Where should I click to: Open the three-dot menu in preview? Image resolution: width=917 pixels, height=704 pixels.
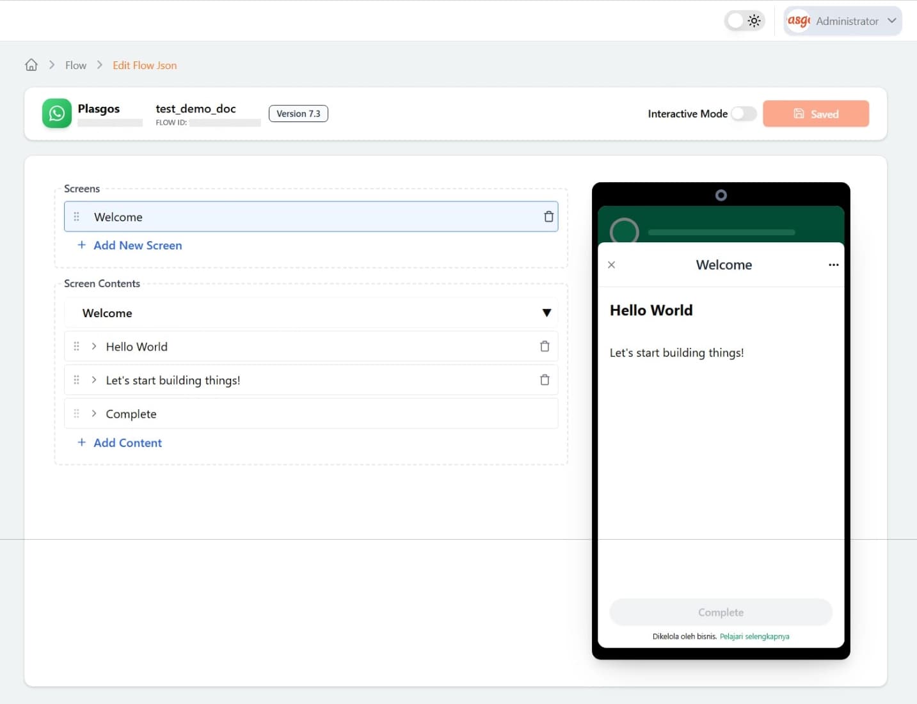pos(833,265)
